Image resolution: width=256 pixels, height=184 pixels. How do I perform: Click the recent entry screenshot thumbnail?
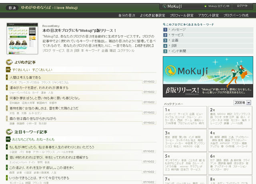[x=22, y=39]
